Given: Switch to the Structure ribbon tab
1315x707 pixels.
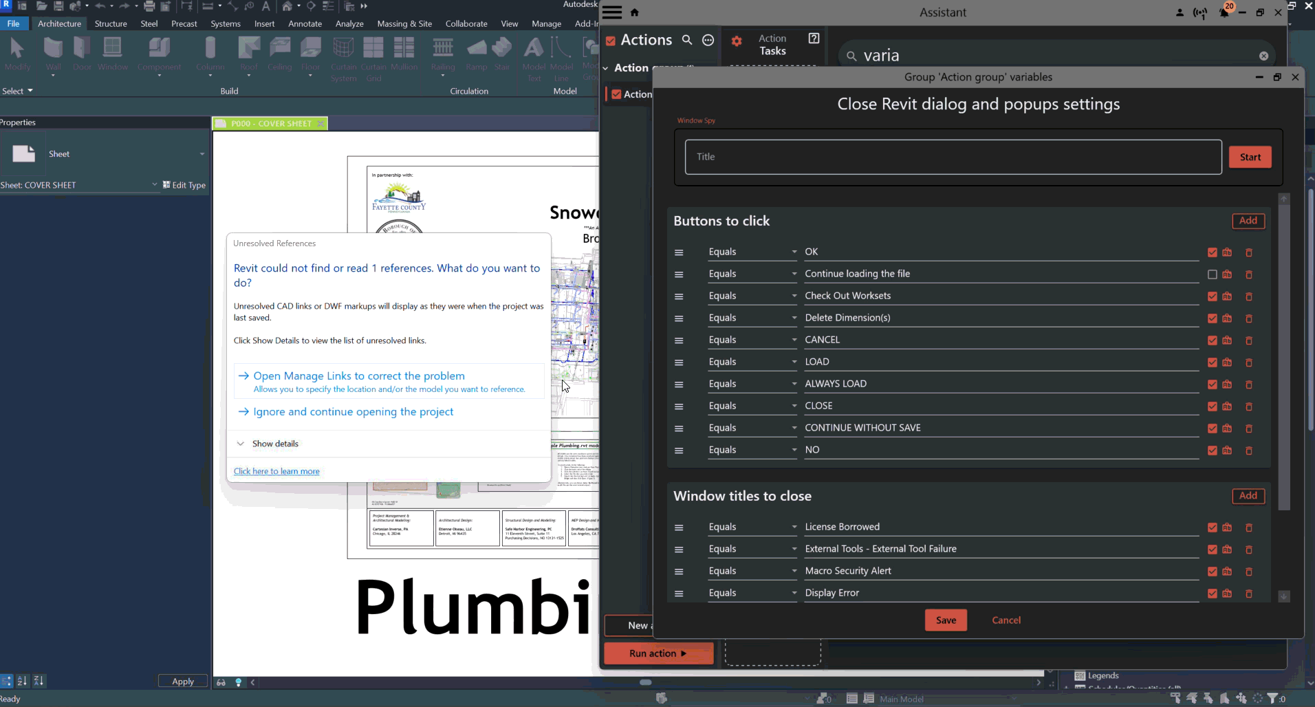Looking at the screenshot, I should 111,23.
